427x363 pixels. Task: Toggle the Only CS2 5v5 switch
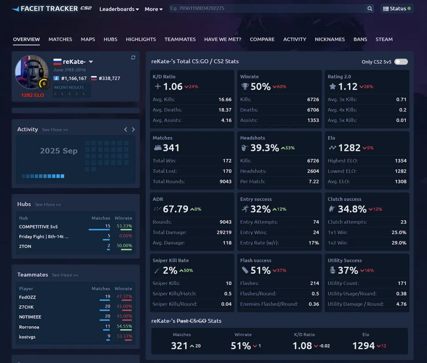pyautogui.click(x=401, y=62)
